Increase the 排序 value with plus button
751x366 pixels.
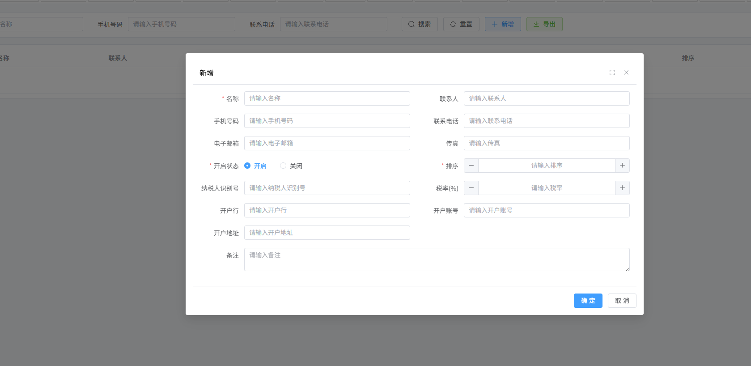(x=622, y=166)
